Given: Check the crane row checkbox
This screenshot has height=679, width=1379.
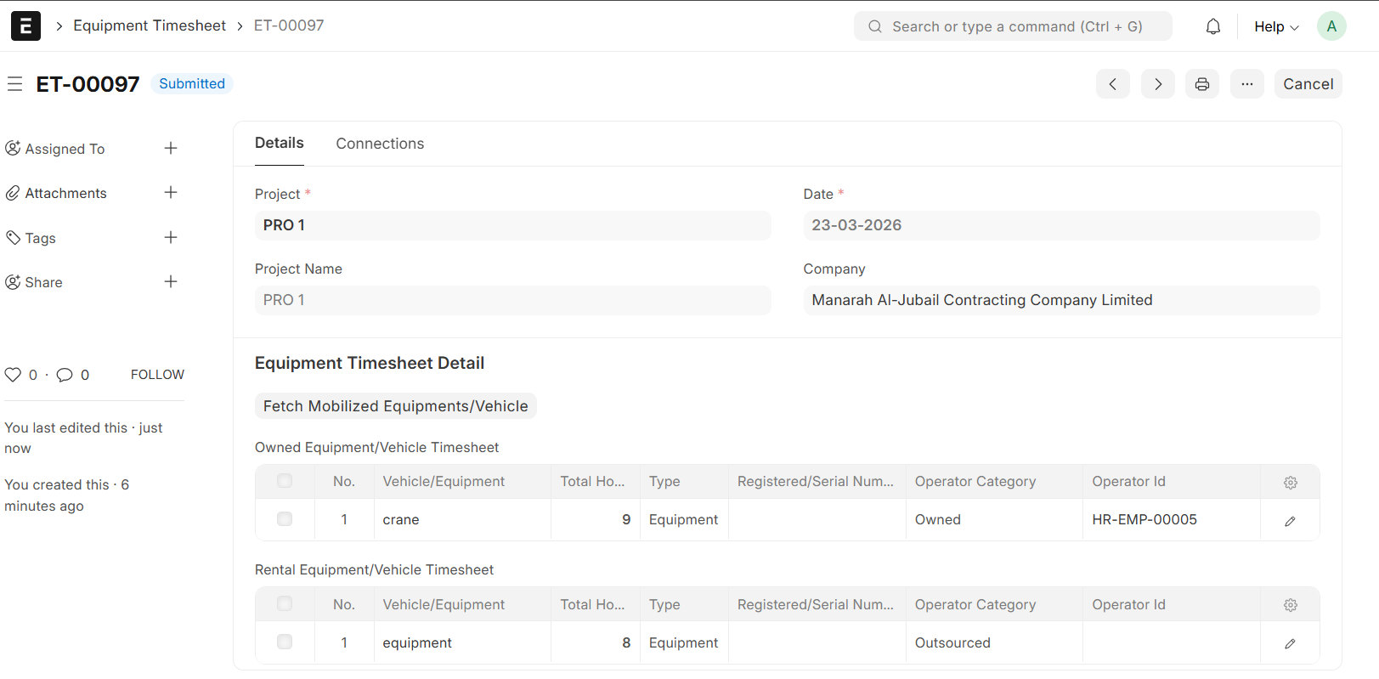Looking at the screenshot, I should click(285, 519).
